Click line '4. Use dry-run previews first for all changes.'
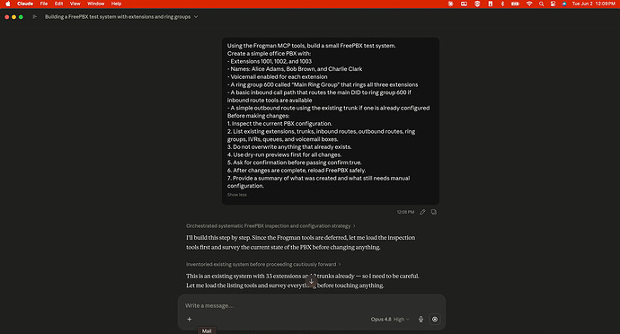Viewport: 620px width, 334px height. click(x=284, y=154)
